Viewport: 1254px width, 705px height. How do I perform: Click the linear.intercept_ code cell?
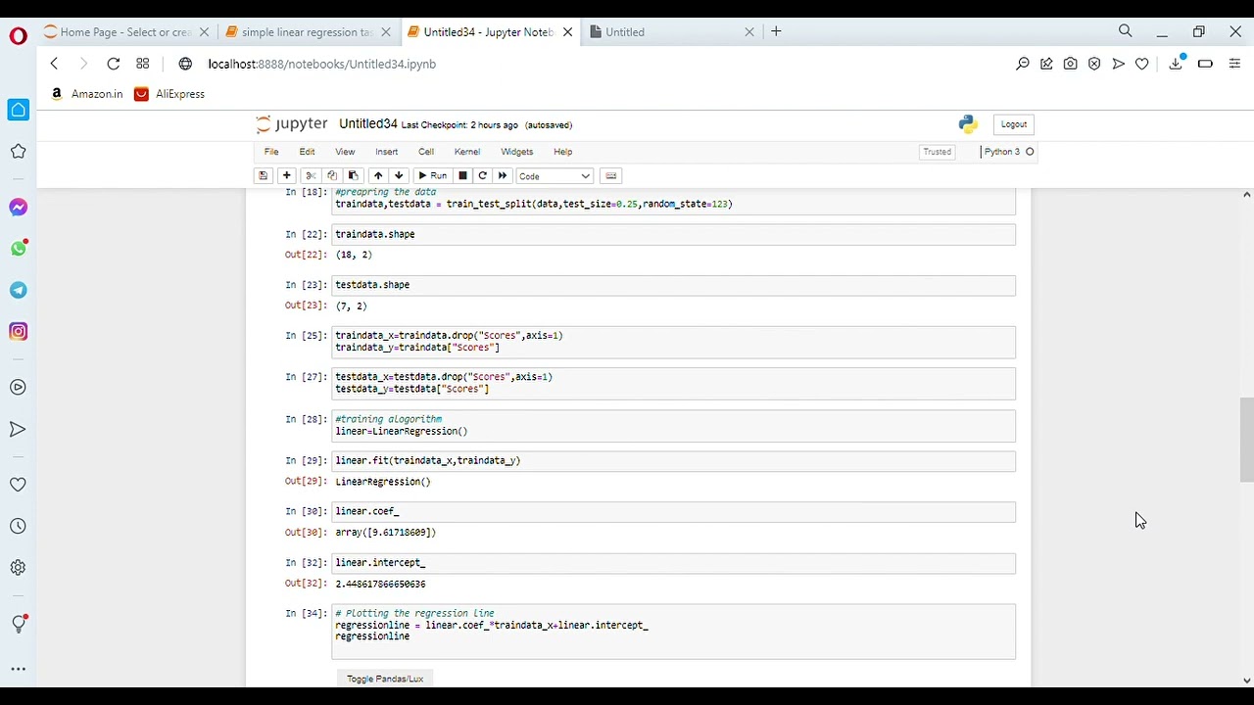pos(674,563)
